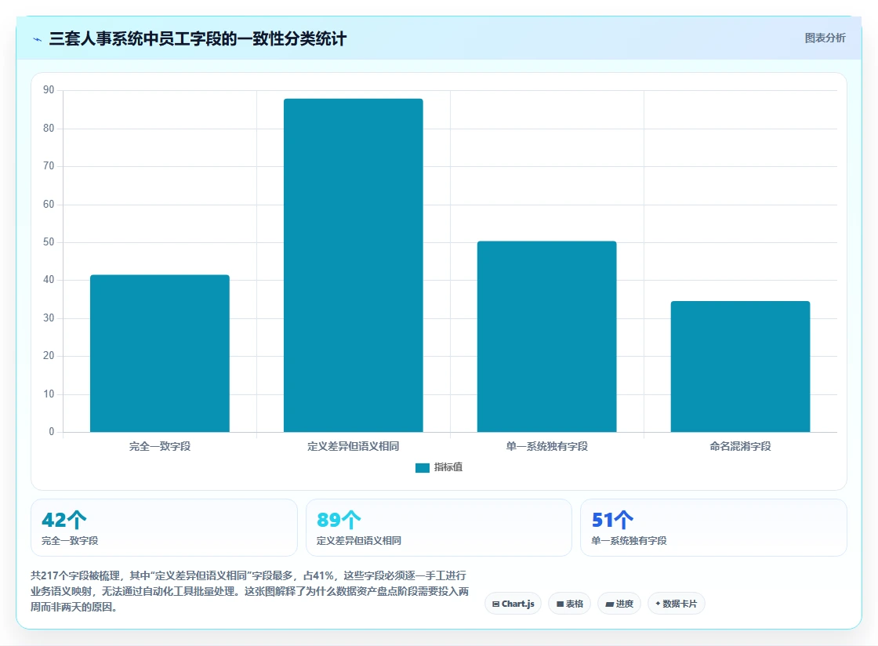Click the chart title 三套人事系统中员工字段的一致性分类统计
Viewport: 878px width, 646px height.
198,38
